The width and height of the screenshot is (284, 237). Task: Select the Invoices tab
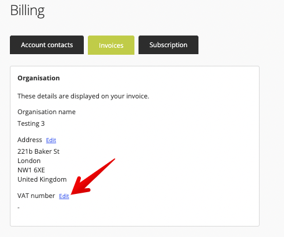[x=111, y=45]
